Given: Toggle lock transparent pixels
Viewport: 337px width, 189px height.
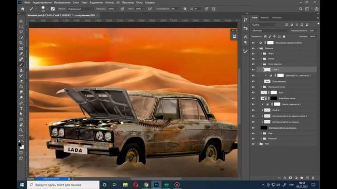Looking at the screenshot, I should coord(265,37).
